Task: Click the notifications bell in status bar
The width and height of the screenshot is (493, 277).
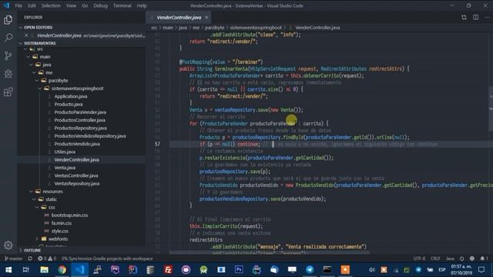Action: (x=484, y=259)
